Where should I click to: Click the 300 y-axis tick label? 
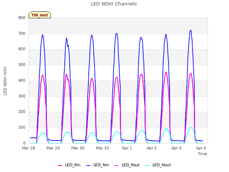pyautogui.click(x=22, y=96)
